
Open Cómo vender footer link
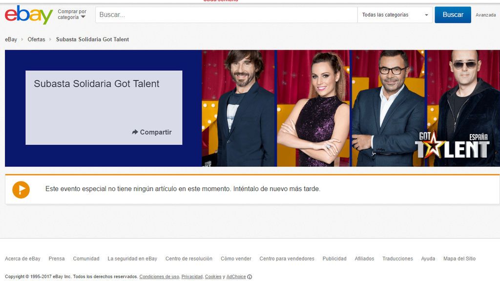click(236, 259)
